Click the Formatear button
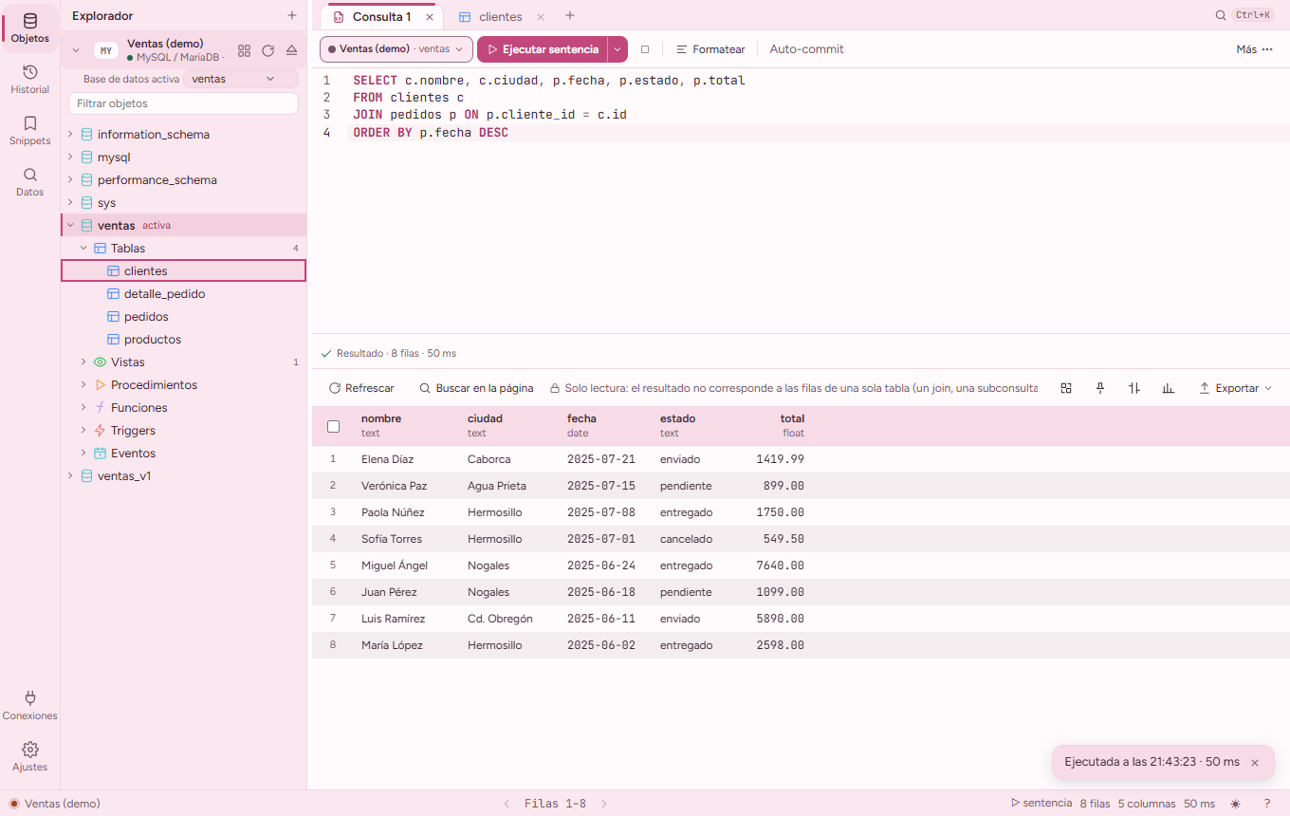Image resolution: width=1290 pixels, height=816 pixels. (x=710, y=49)
